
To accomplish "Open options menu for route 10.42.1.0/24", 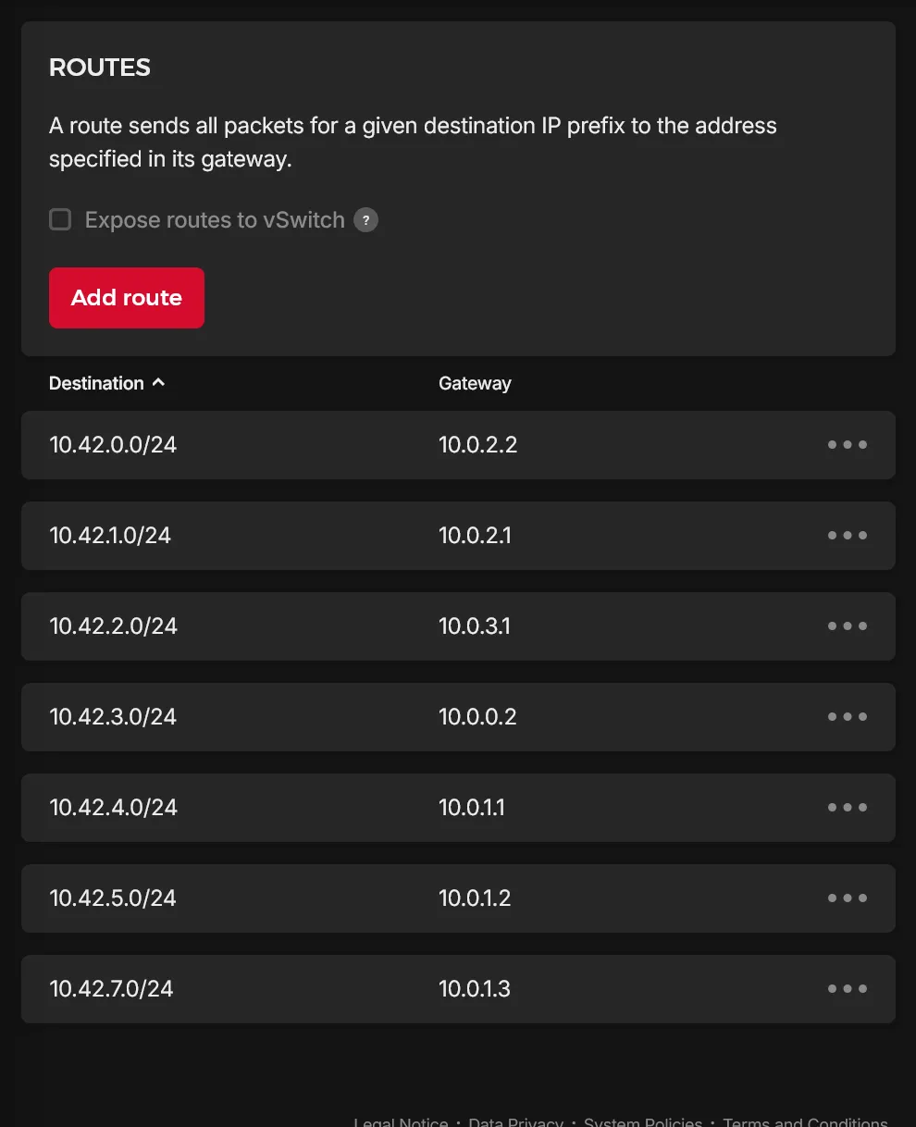I will pos(847,536).
